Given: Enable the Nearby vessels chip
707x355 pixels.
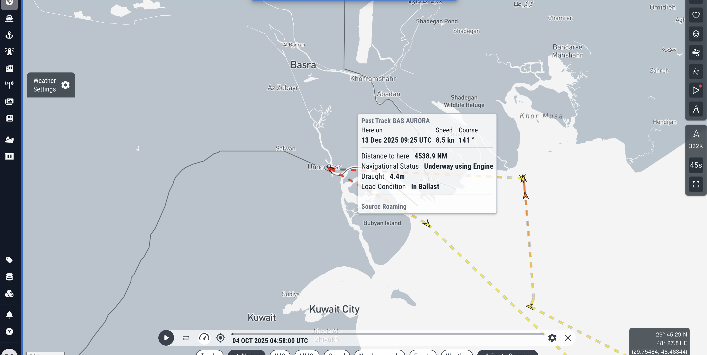Looking at the screenshot, I should click(x=379, y=353).
